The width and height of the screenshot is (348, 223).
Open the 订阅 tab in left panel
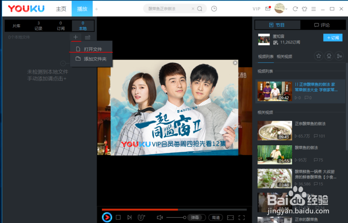coord(61,26)
